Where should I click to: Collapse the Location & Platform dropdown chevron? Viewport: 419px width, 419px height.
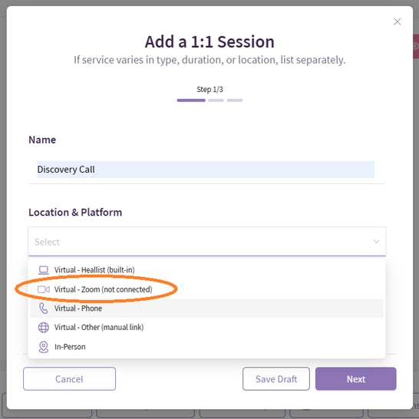(x=376, y=242)
